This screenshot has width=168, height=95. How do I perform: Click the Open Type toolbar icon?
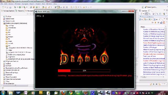pos(43,7)
